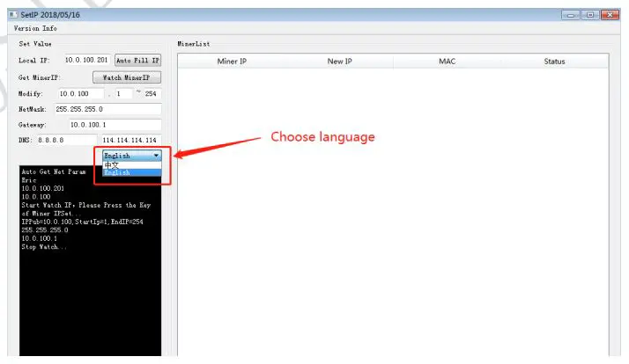Sort by the Miner IP column header
The image size is (629, 364).
point(232,62)
